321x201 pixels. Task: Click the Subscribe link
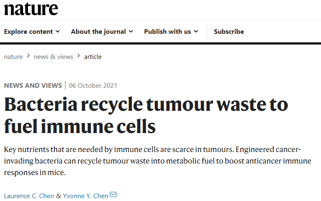[x=229, y=32]
